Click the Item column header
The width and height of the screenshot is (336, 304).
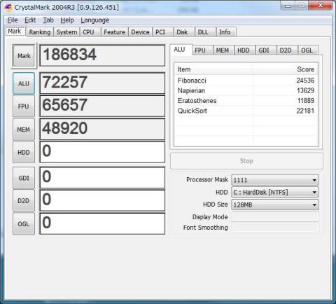click(x=213, y=69)
